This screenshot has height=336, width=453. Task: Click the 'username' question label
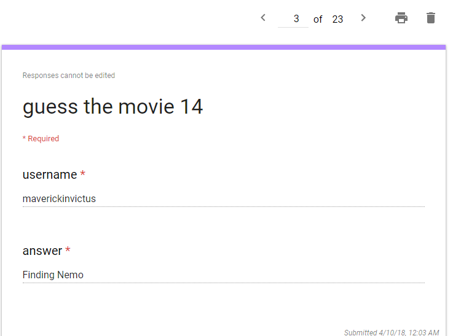click(50, 174)
